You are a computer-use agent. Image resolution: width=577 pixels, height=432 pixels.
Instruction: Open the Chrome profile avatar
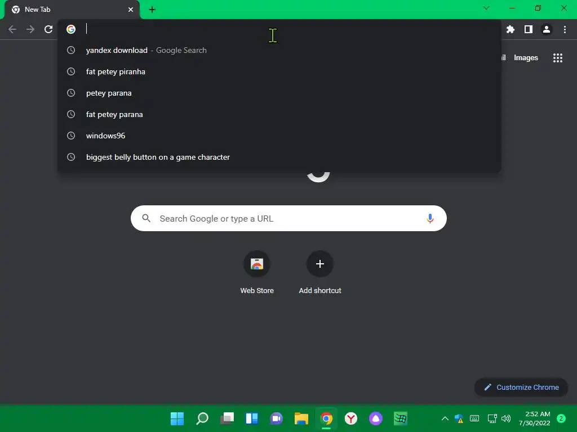coord(547,29)
